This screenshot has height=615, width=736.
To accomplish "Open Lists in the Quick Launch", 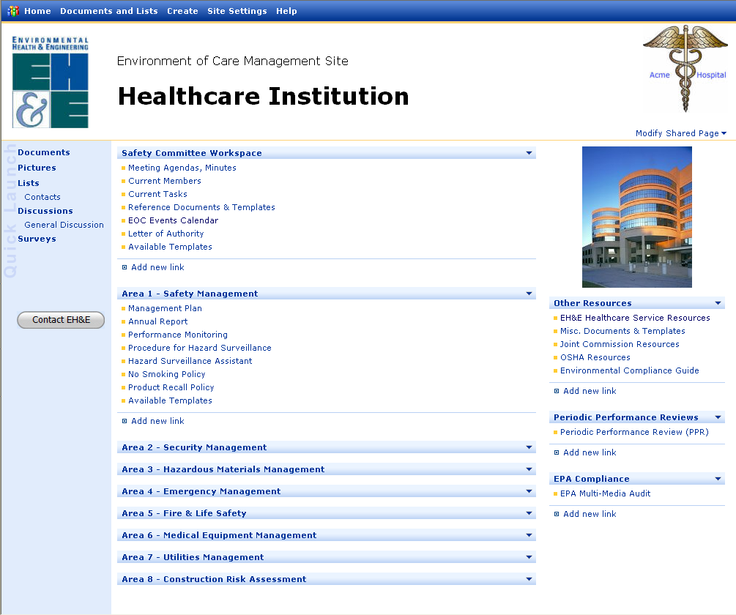I will [28, 184].
